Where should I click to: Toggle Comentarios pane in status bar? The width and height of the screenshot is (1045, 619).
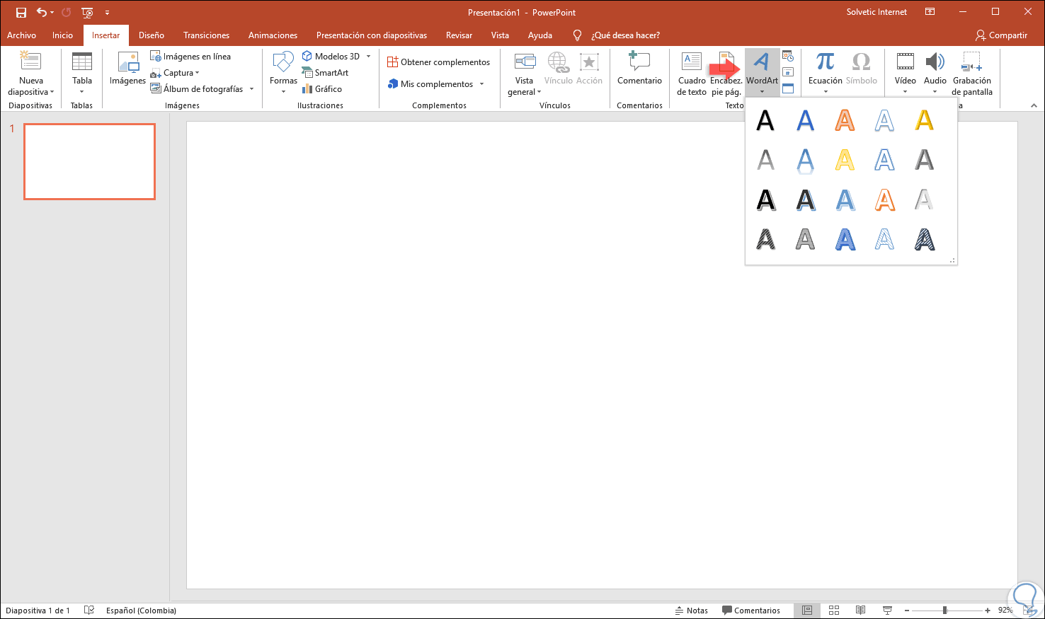pyautogui.click(x=751, y=610)
